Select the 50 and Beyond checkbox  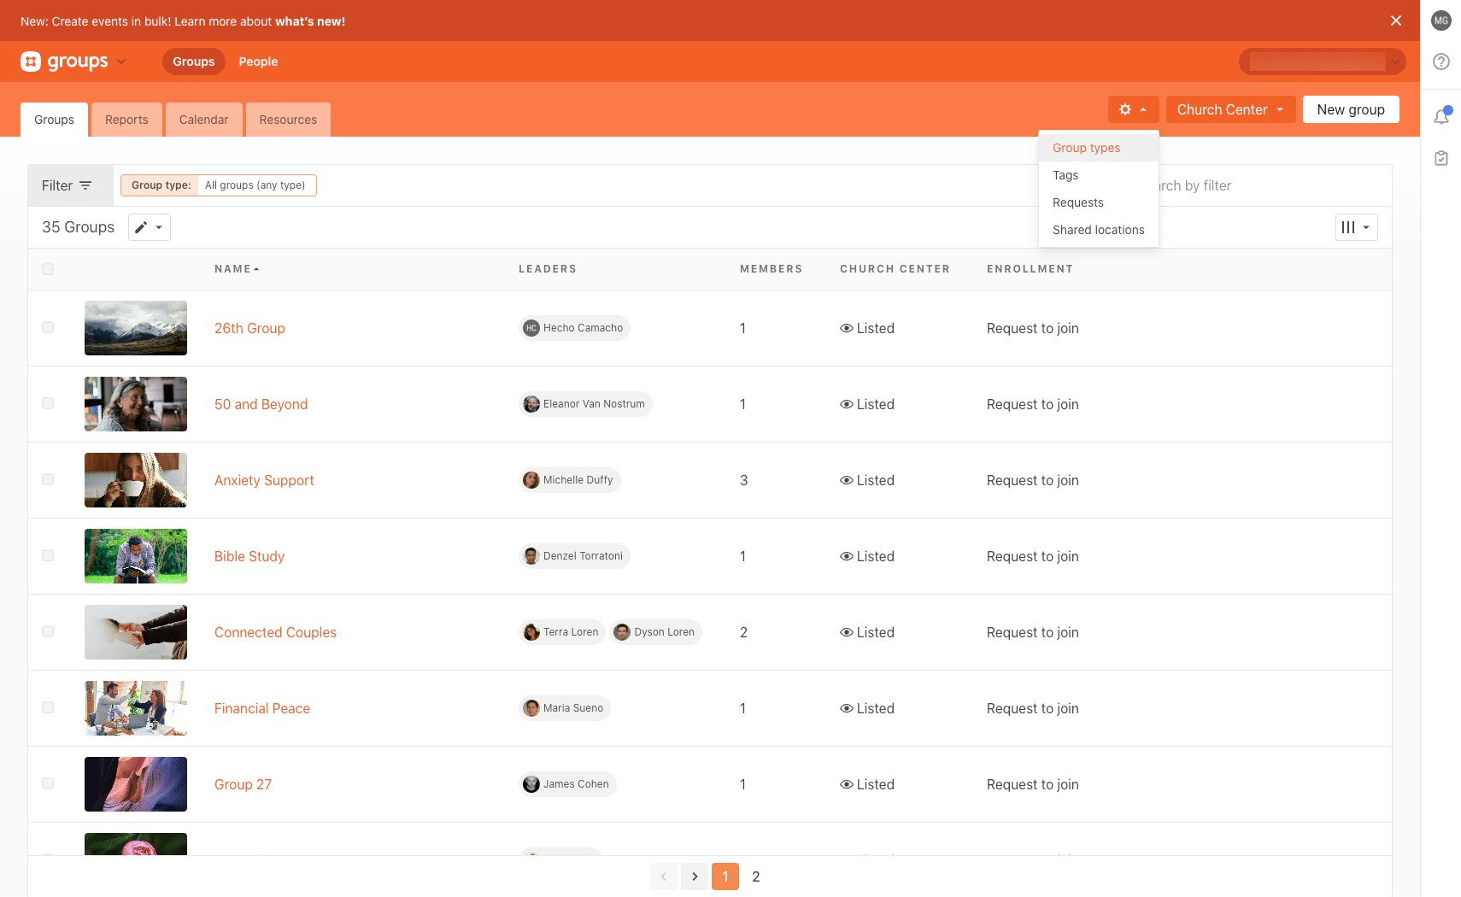tap(48, 403)
